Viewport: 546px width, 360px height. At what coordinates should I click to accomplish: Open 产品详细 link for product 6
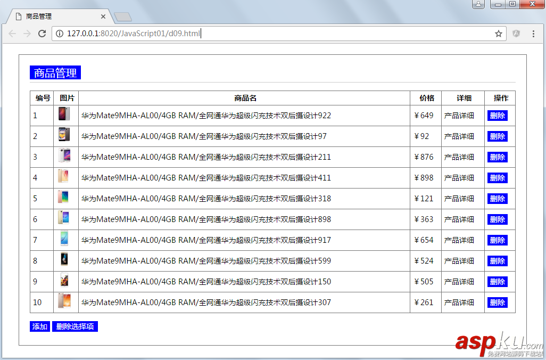point(459,219)
